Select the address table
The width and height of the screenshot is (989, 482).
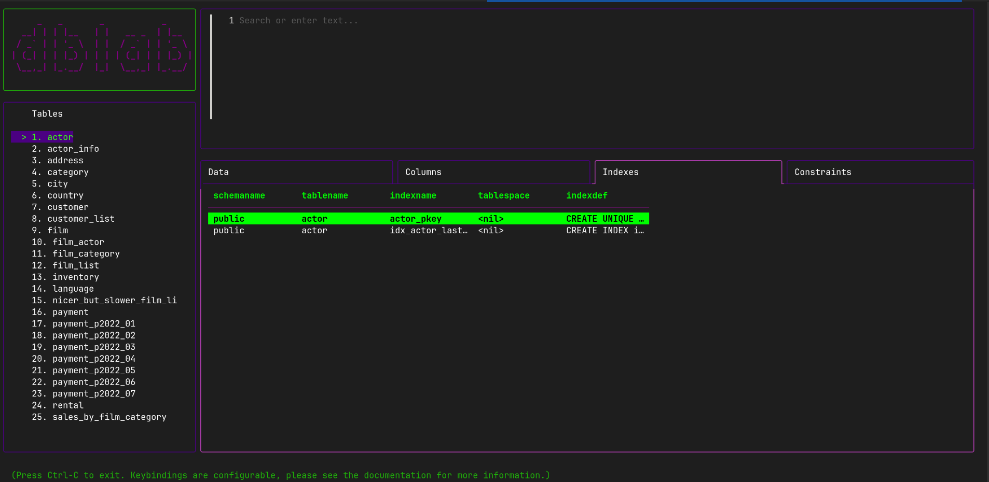(58, 161)
